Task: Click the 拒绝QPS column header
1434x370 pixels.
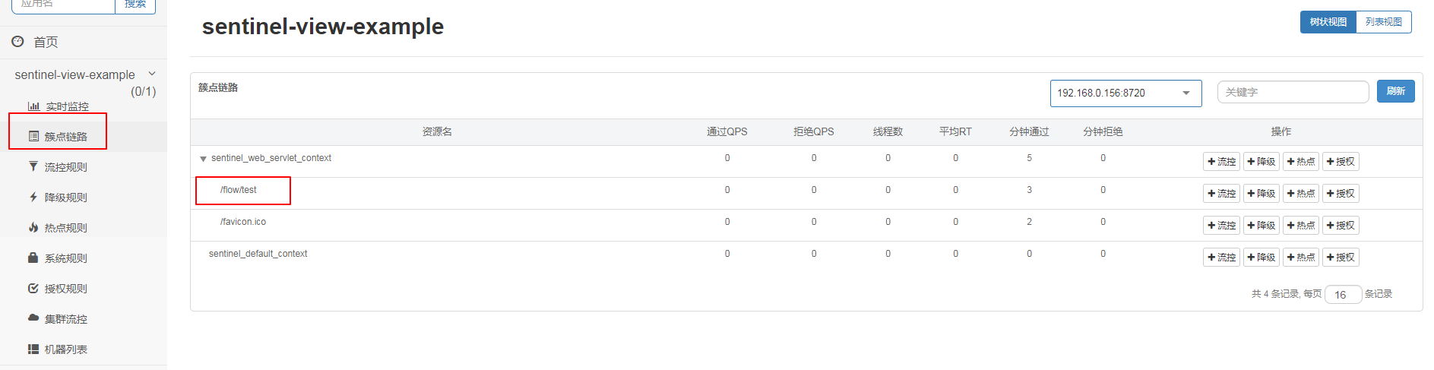Action: (x=813, y=132)
